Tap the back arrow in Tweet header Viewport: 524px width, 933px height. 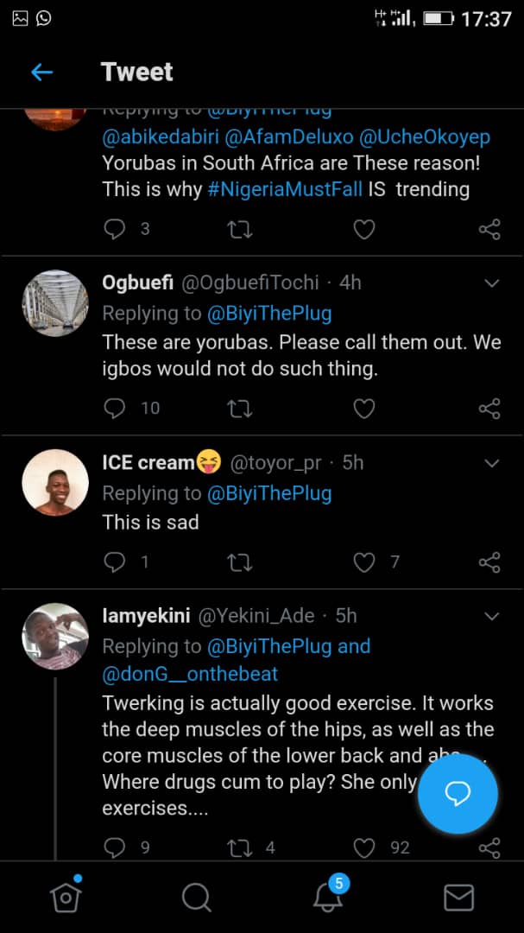(x=41, y=73)
